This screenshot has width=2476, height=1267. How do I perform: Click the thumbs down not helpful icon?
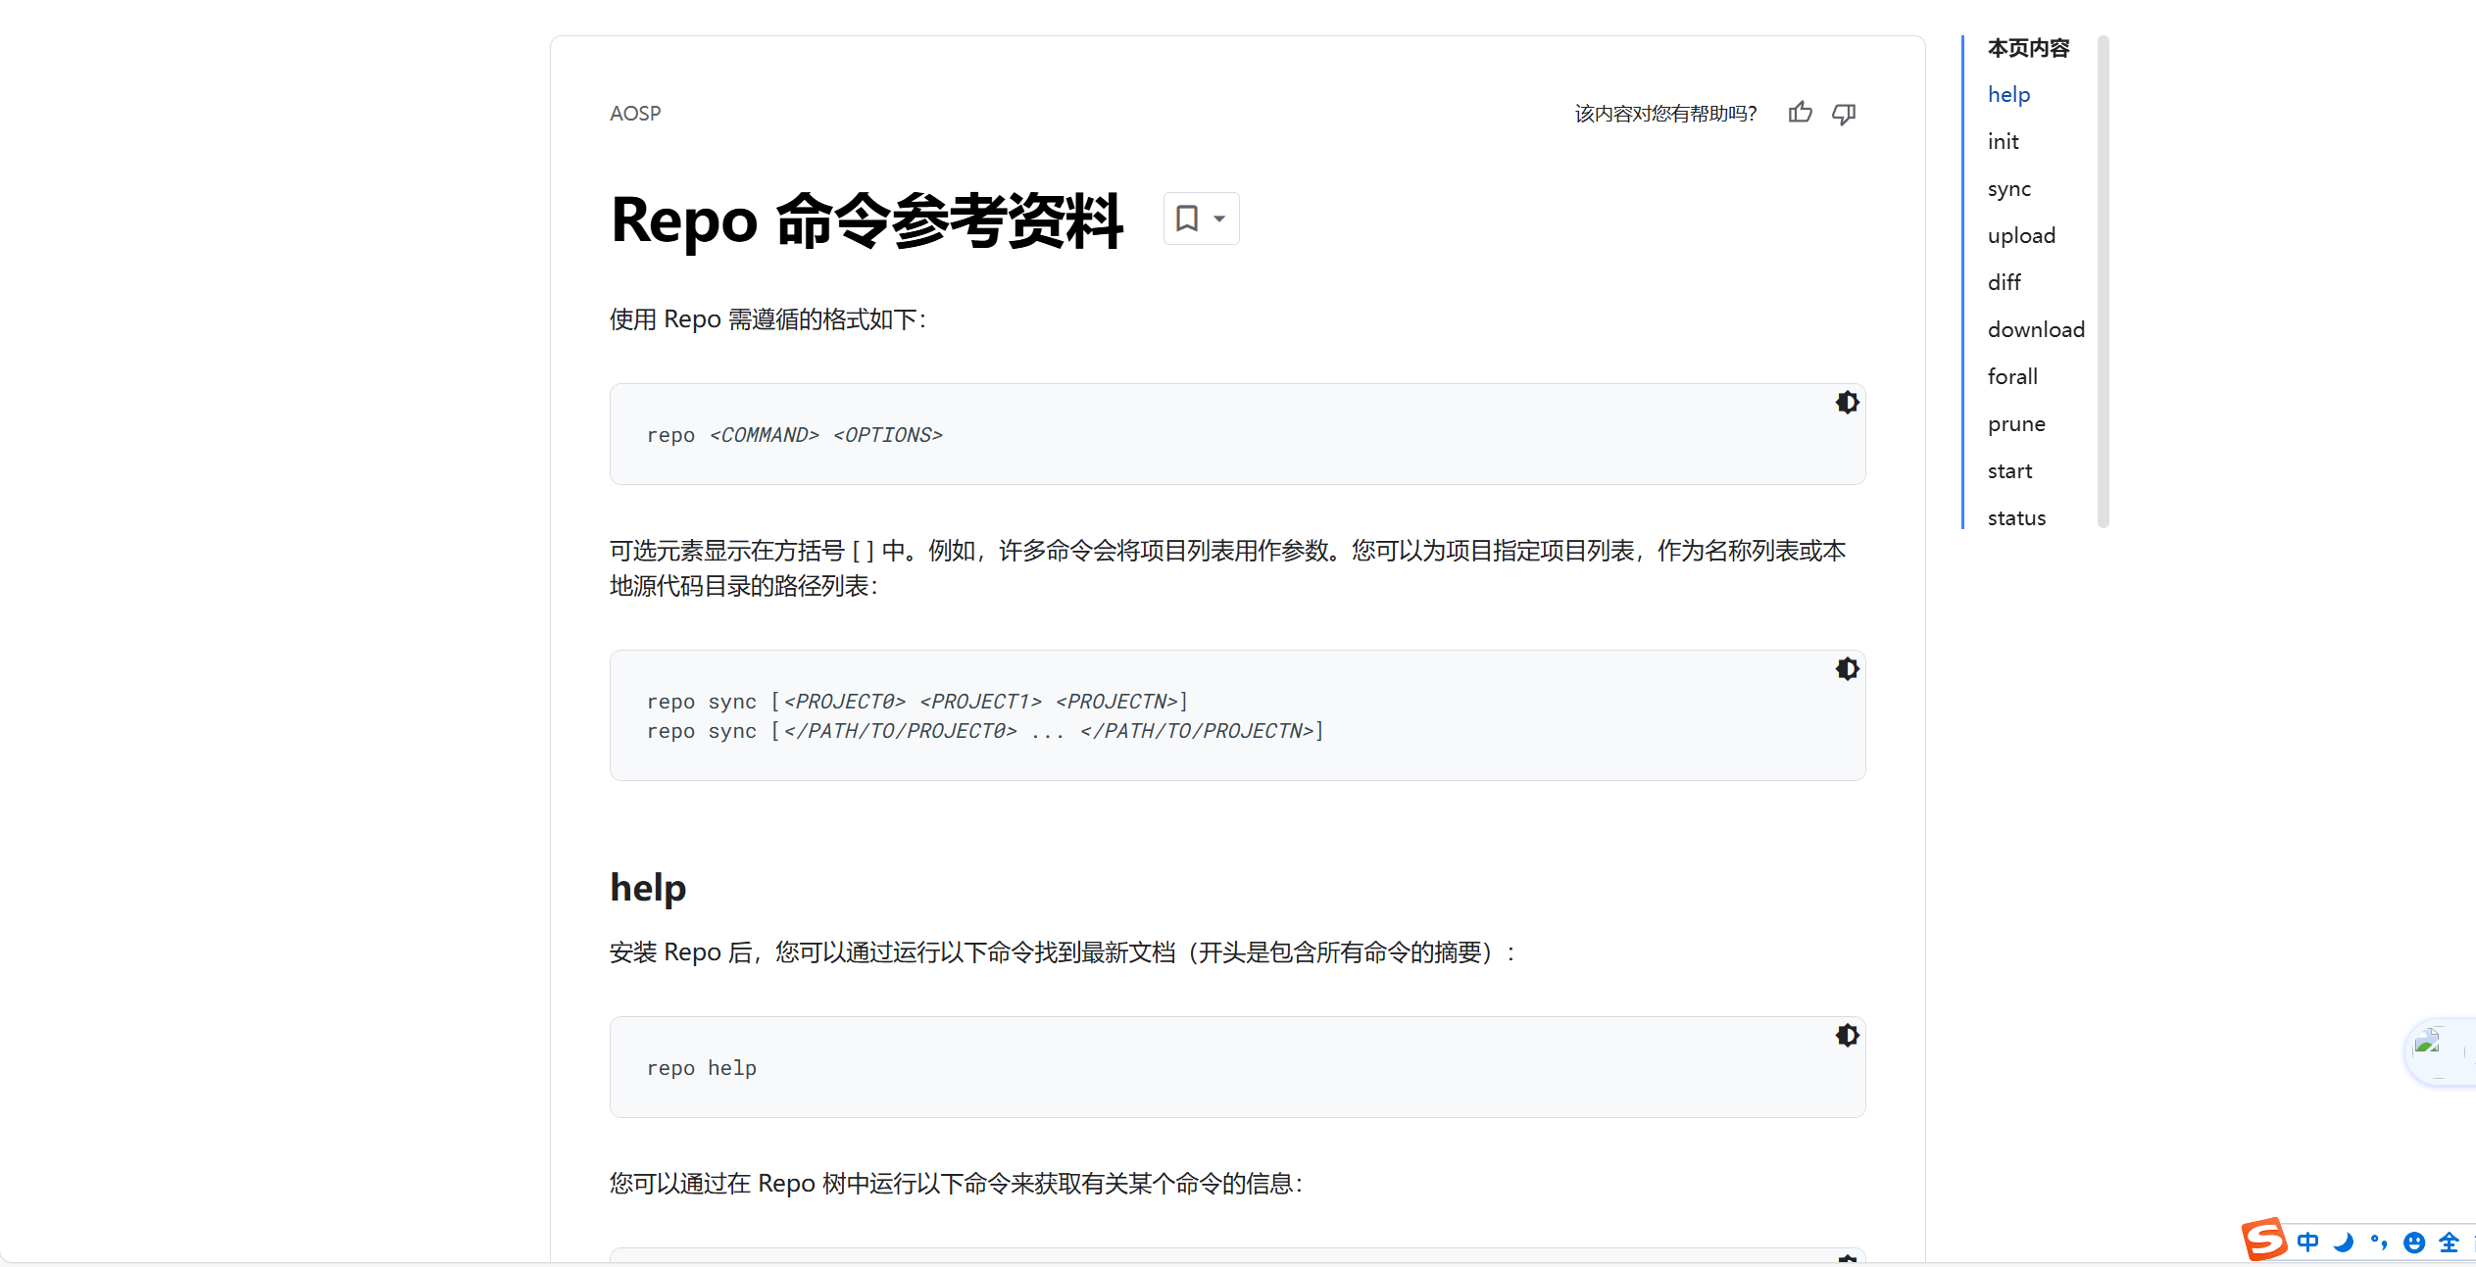pos(1844,114)
